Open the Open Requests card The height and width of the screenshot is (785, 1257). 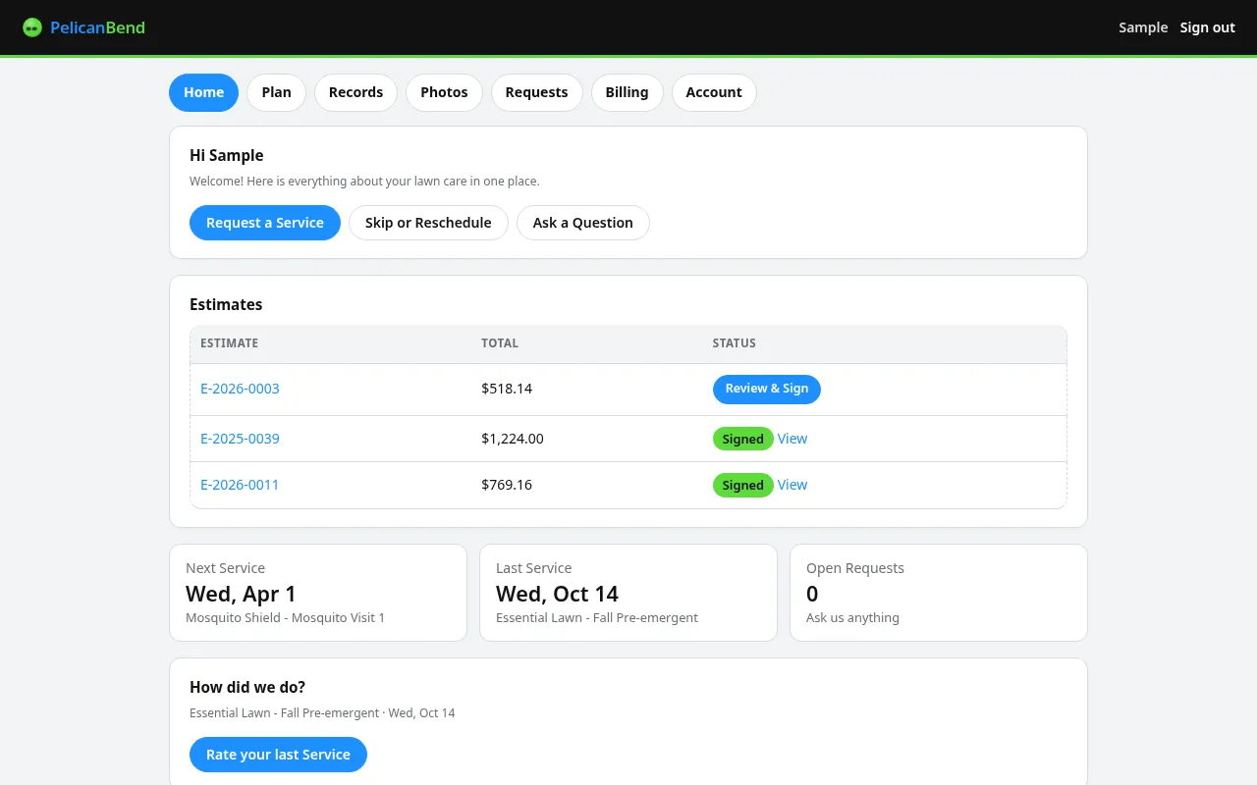coord(939,593)
